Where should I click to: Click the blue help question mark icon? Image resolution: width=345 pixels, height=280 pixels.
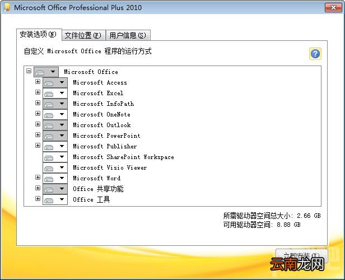point(315,54)
